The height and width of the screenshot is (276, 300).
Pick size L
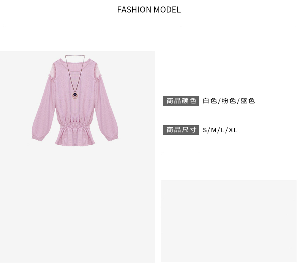(x=223, y=130)
